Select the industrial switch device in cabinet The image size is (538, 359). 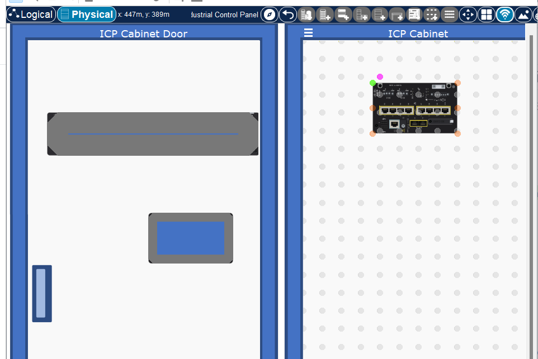pos(415,108)
